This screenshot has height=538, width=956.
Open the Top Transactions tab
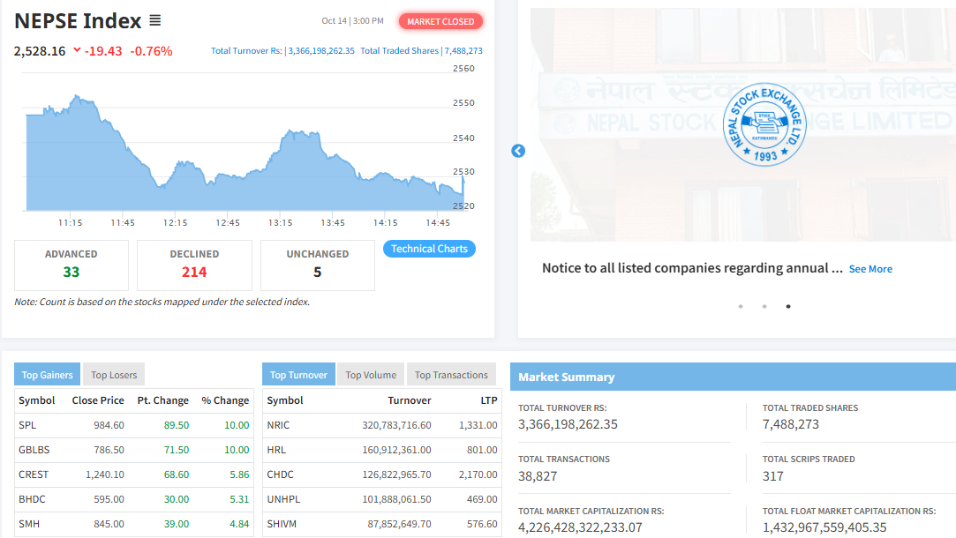[x=451, y=375]
